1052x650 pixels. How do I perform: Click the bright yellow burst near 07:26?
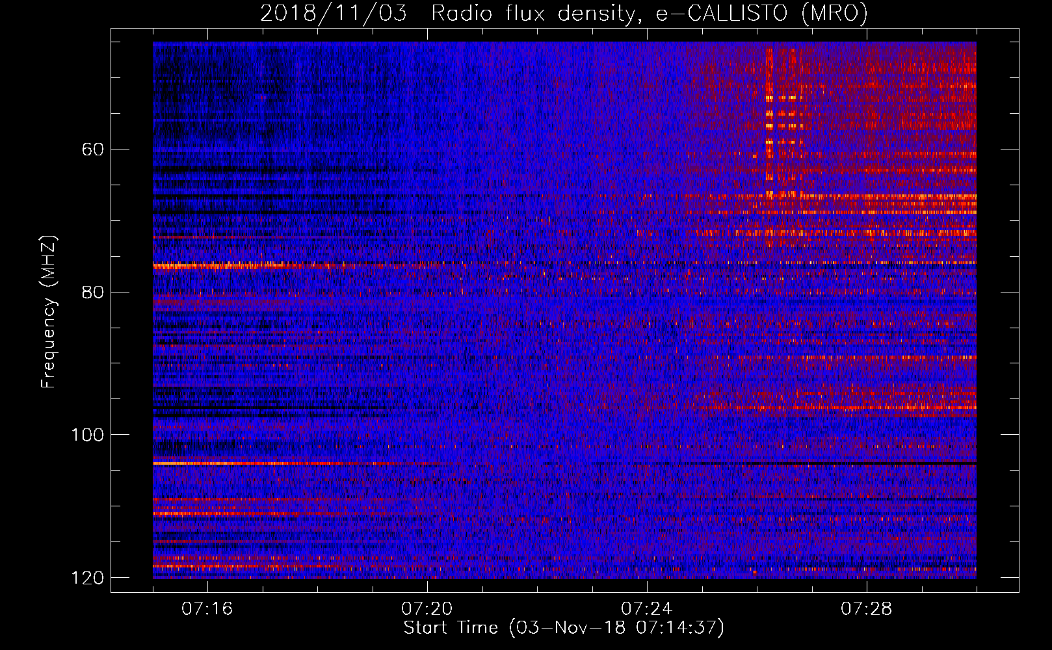[770, 123]
